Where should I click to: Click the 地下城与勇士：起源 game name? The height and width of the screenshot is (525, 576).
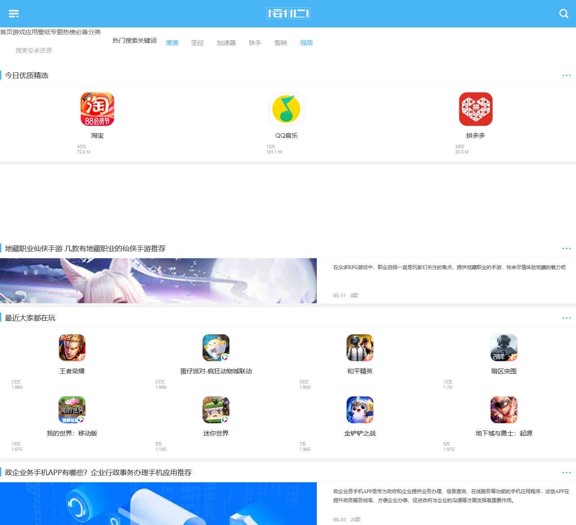pyautogui.click(x=504, y=433)
